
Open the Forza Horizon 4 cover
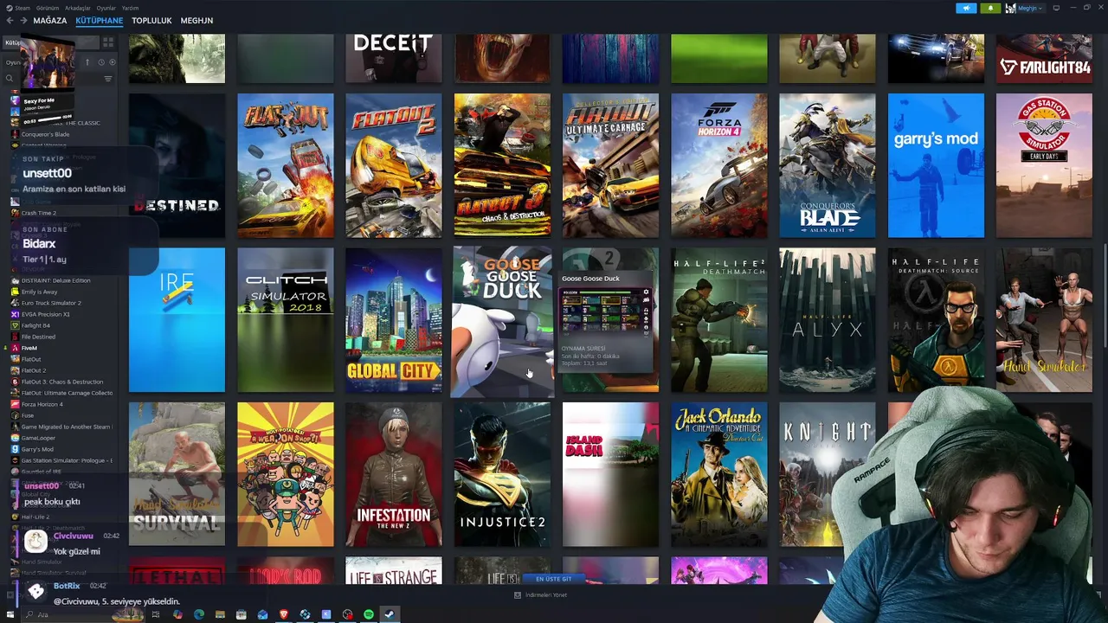(x=718, y=165)
